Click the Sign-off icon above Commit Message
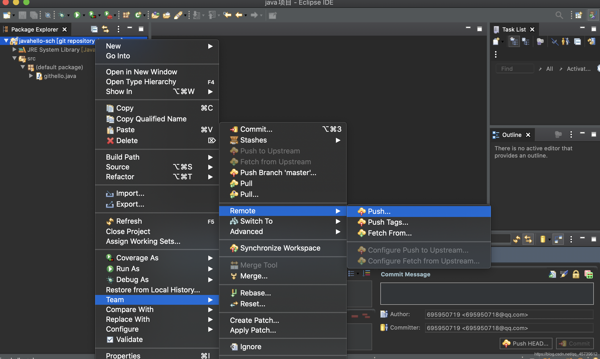This screenshot has height=359, width=600. coord(564,274)
